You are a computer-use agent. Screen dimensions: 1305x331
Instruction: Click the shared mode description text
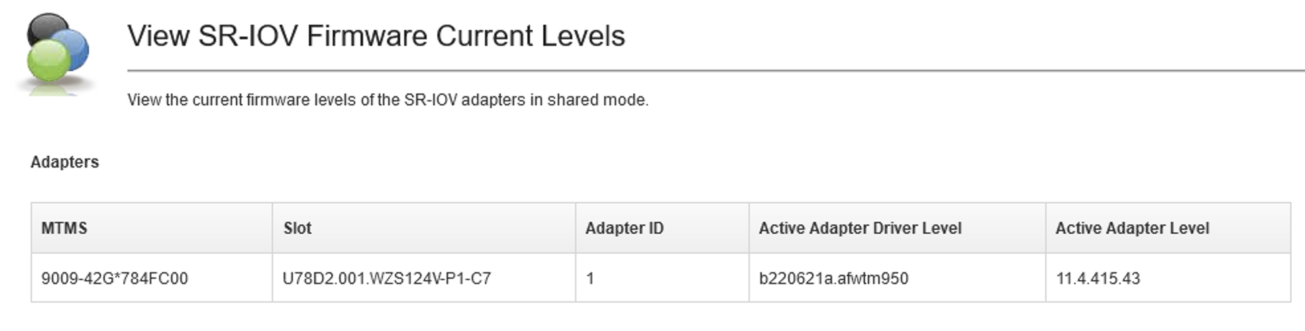click(388, 100)
